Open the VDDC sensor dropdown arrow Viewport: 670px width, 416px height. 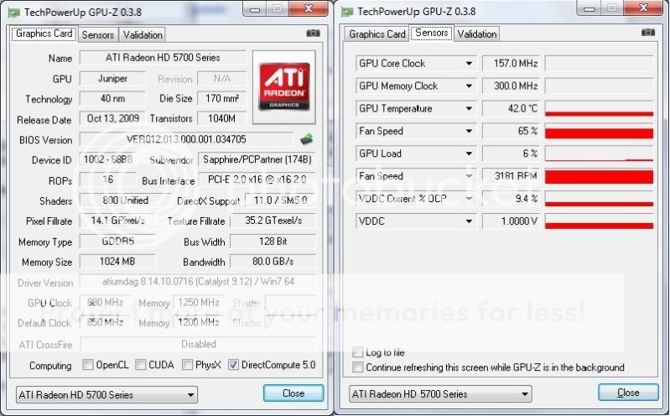point(469,222)
